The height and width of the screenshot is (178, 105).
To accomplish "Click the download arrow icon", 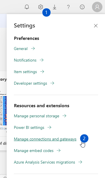I will tap(55, 7).
